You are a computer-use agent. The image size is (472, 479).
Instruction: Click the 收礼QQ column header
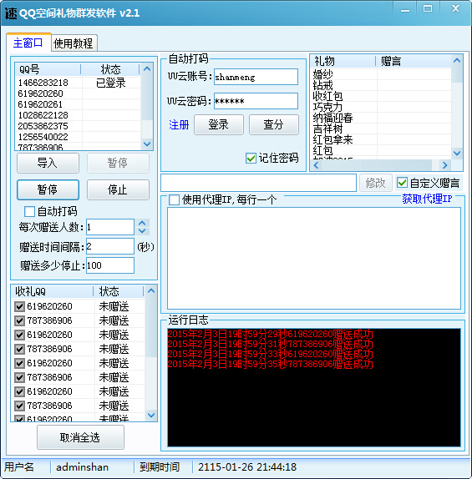53,291
